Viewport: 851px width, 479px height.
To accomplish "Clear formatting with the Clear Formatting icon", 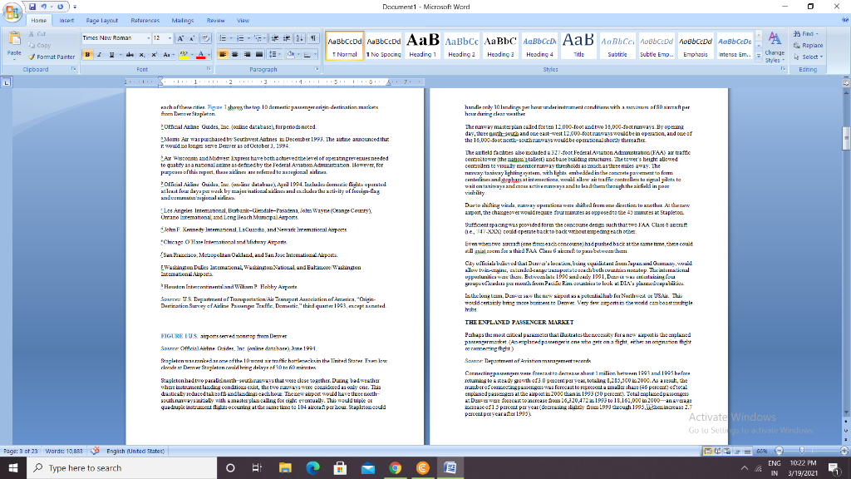I will pos(205,37).
